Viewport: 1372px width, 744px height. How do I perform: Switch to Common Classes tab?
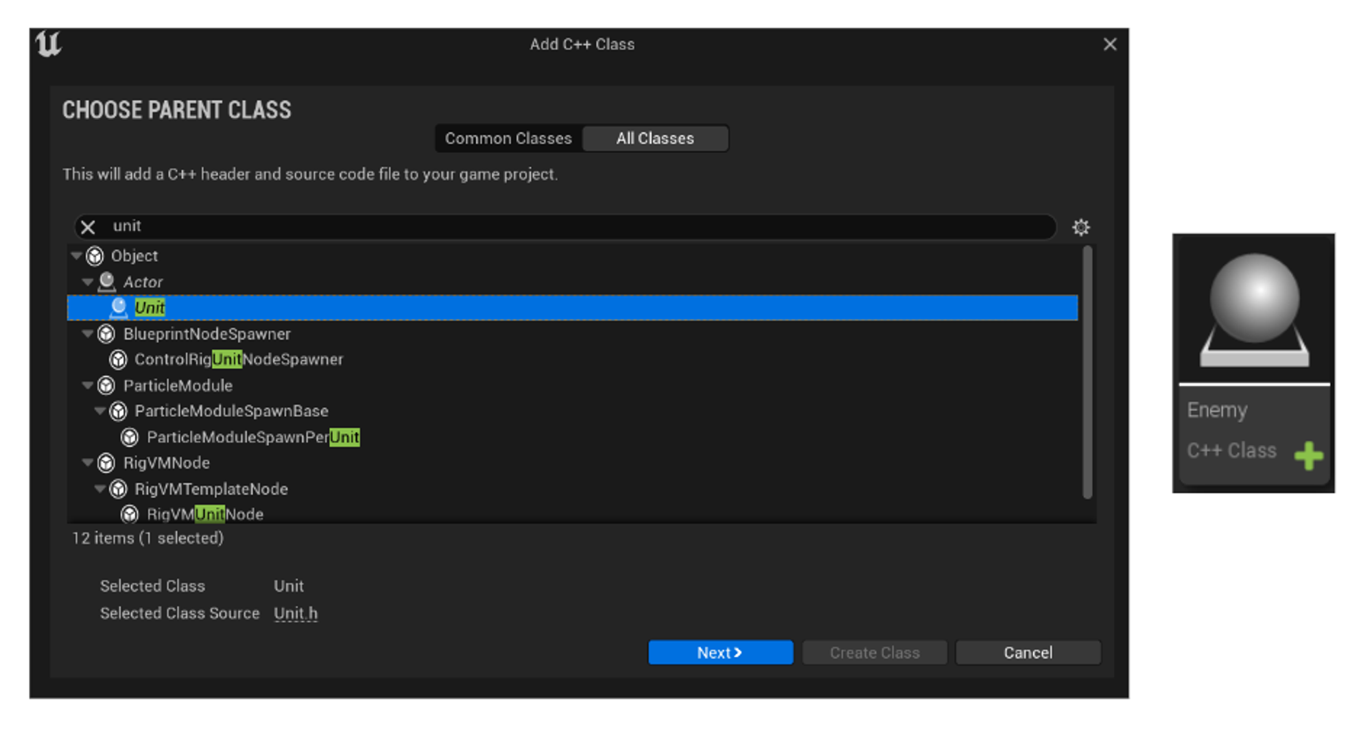tap(508, 139)
